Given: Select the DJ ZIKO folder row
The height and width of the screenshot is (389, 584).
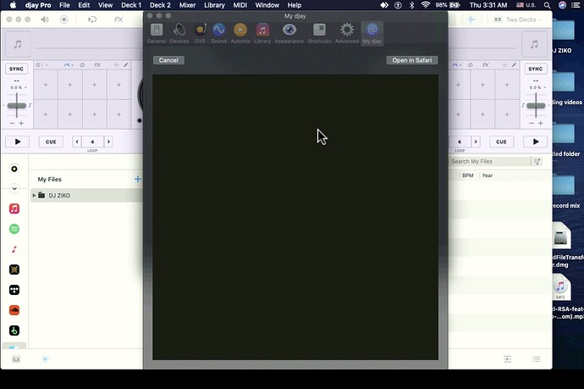Looking at the screenshot, I should click(x=86, y=196).
